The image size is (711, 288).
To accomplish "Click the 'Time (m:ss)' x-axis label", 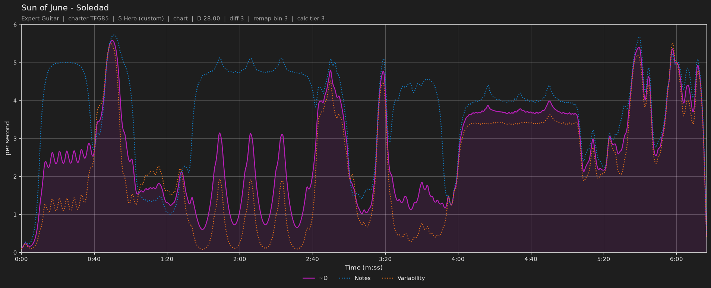I will [x=364, y=268].
